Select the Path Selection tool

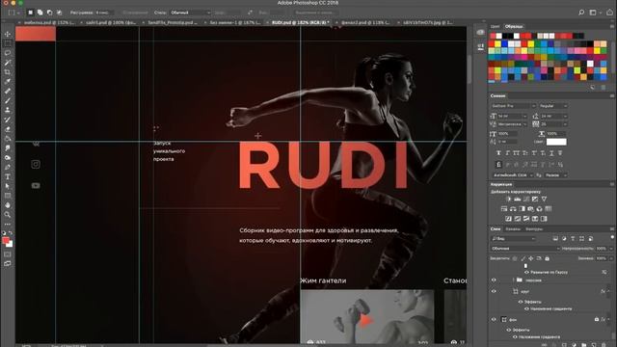click(8, 186)
